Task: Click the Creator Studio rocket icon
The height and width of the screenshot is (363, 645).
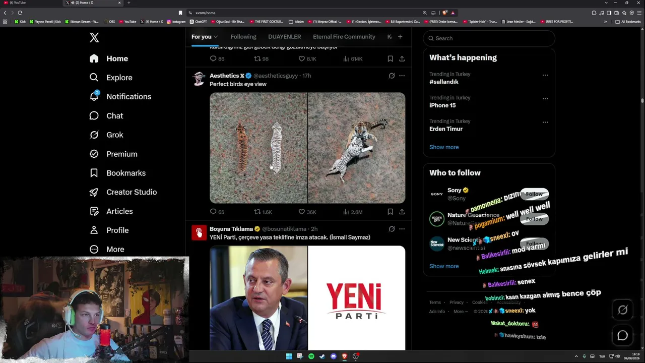Action: click(94, 192)
